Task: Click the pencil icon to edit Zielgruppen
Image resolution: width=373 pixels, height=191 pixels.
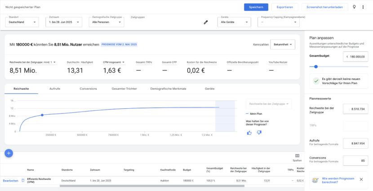Action: tap(206, 22)
